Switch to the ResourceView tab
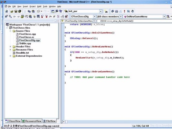Image resolution: width=172 pixels, height=129 pixels. (x=32, y=121)
